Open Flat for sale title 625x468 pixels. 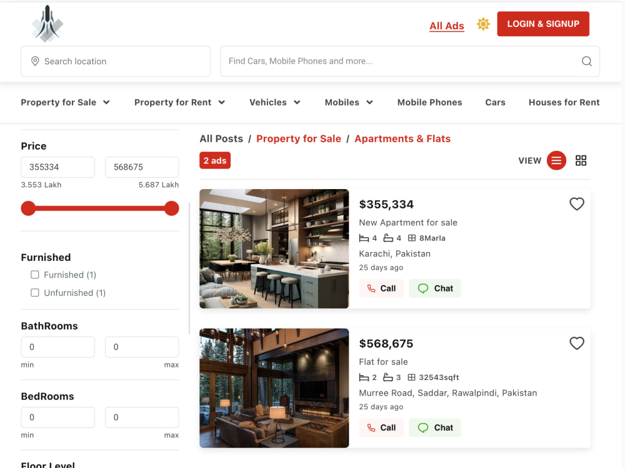(383, 362)
